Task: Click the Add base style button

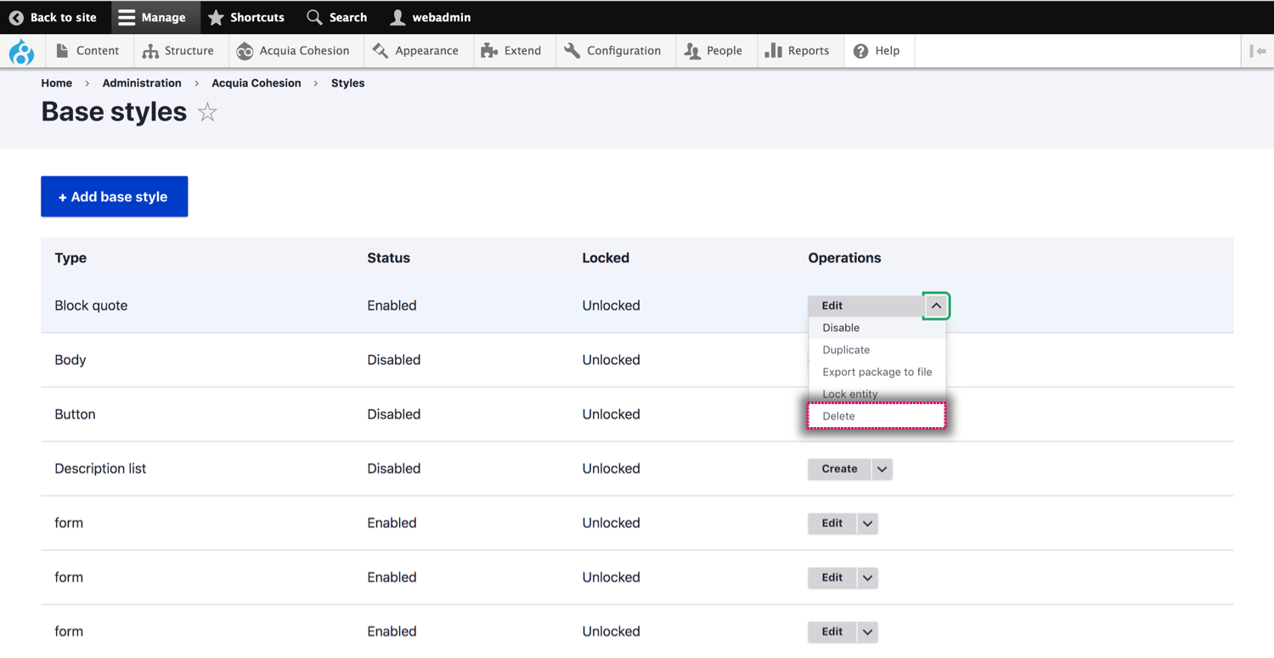Action: 114,197
